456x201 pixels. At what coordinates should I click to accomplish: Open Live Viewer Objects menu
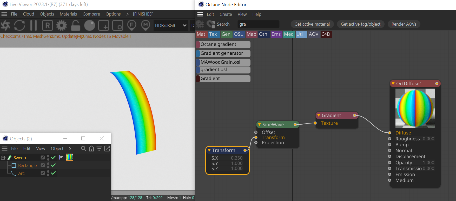pos(47,14)
